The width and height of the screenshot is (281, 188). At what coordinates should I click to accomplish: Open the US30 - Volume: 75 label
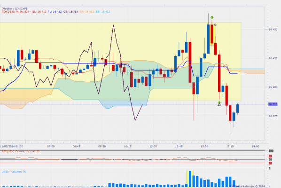[14, 172]
